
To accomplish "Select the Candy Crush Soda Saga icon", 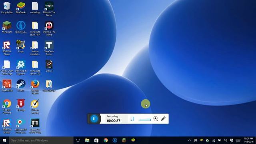I will tap(7, 68).
